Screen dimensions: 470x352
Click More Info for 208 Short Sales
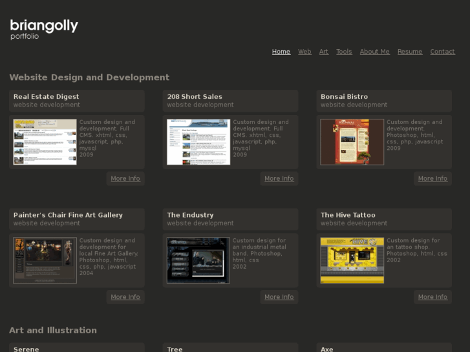coord(279,178)
